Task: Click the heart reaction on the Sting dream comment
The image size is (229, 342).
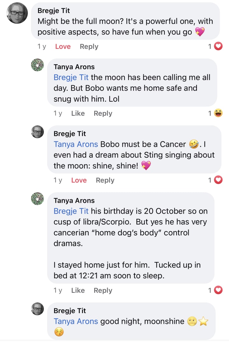Action: tap(218, 180)
